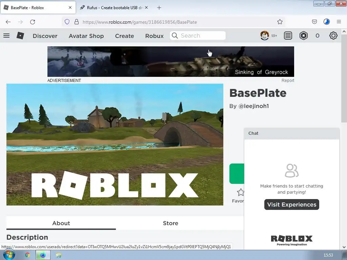
Task: Click the Visit Experiences button
Action: point(292,204)
